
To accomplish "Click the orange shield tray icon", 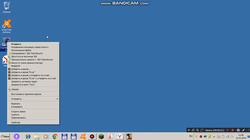I will point(196,136).
